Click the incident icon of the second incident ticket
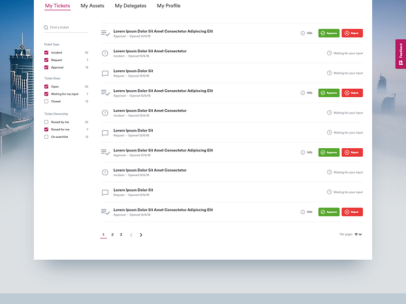The width and height of the screenshot is (406, 304). coord(105,113)
